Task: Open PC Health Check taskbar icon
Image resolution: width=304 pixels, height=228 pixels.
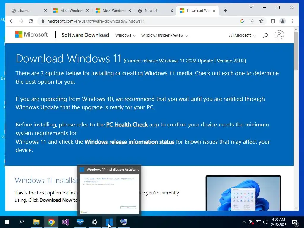Action: pyautogui.click(x=80, y=222)
